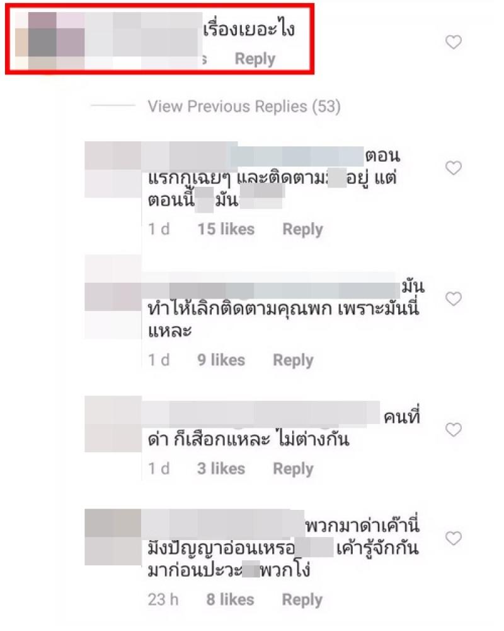504x631 pixels.
Task: View the "8 likes" list
Action: point(231,599)
